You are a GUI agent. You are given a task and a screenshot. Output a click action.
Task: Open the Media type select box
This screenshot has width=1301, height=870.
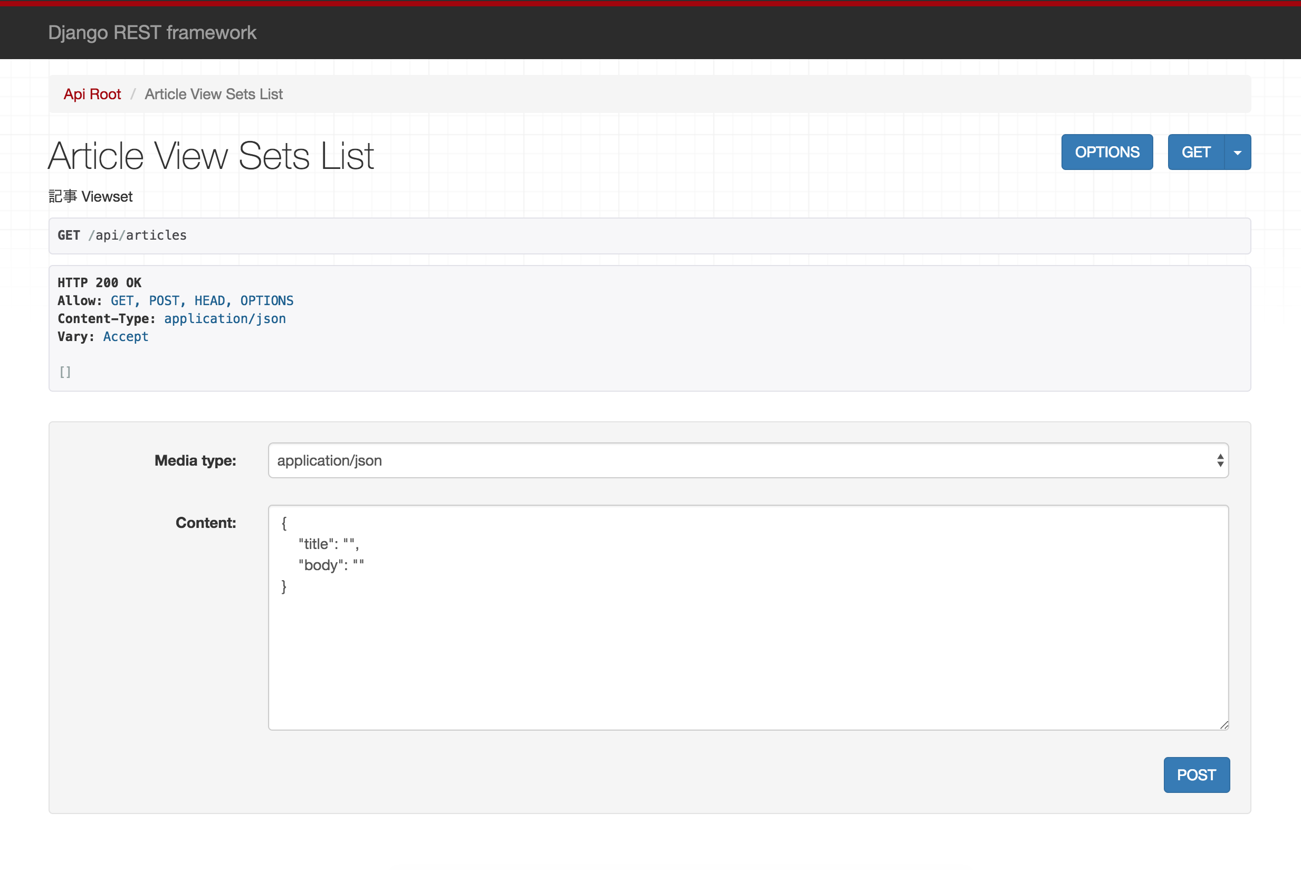click(x=748, y=460)
